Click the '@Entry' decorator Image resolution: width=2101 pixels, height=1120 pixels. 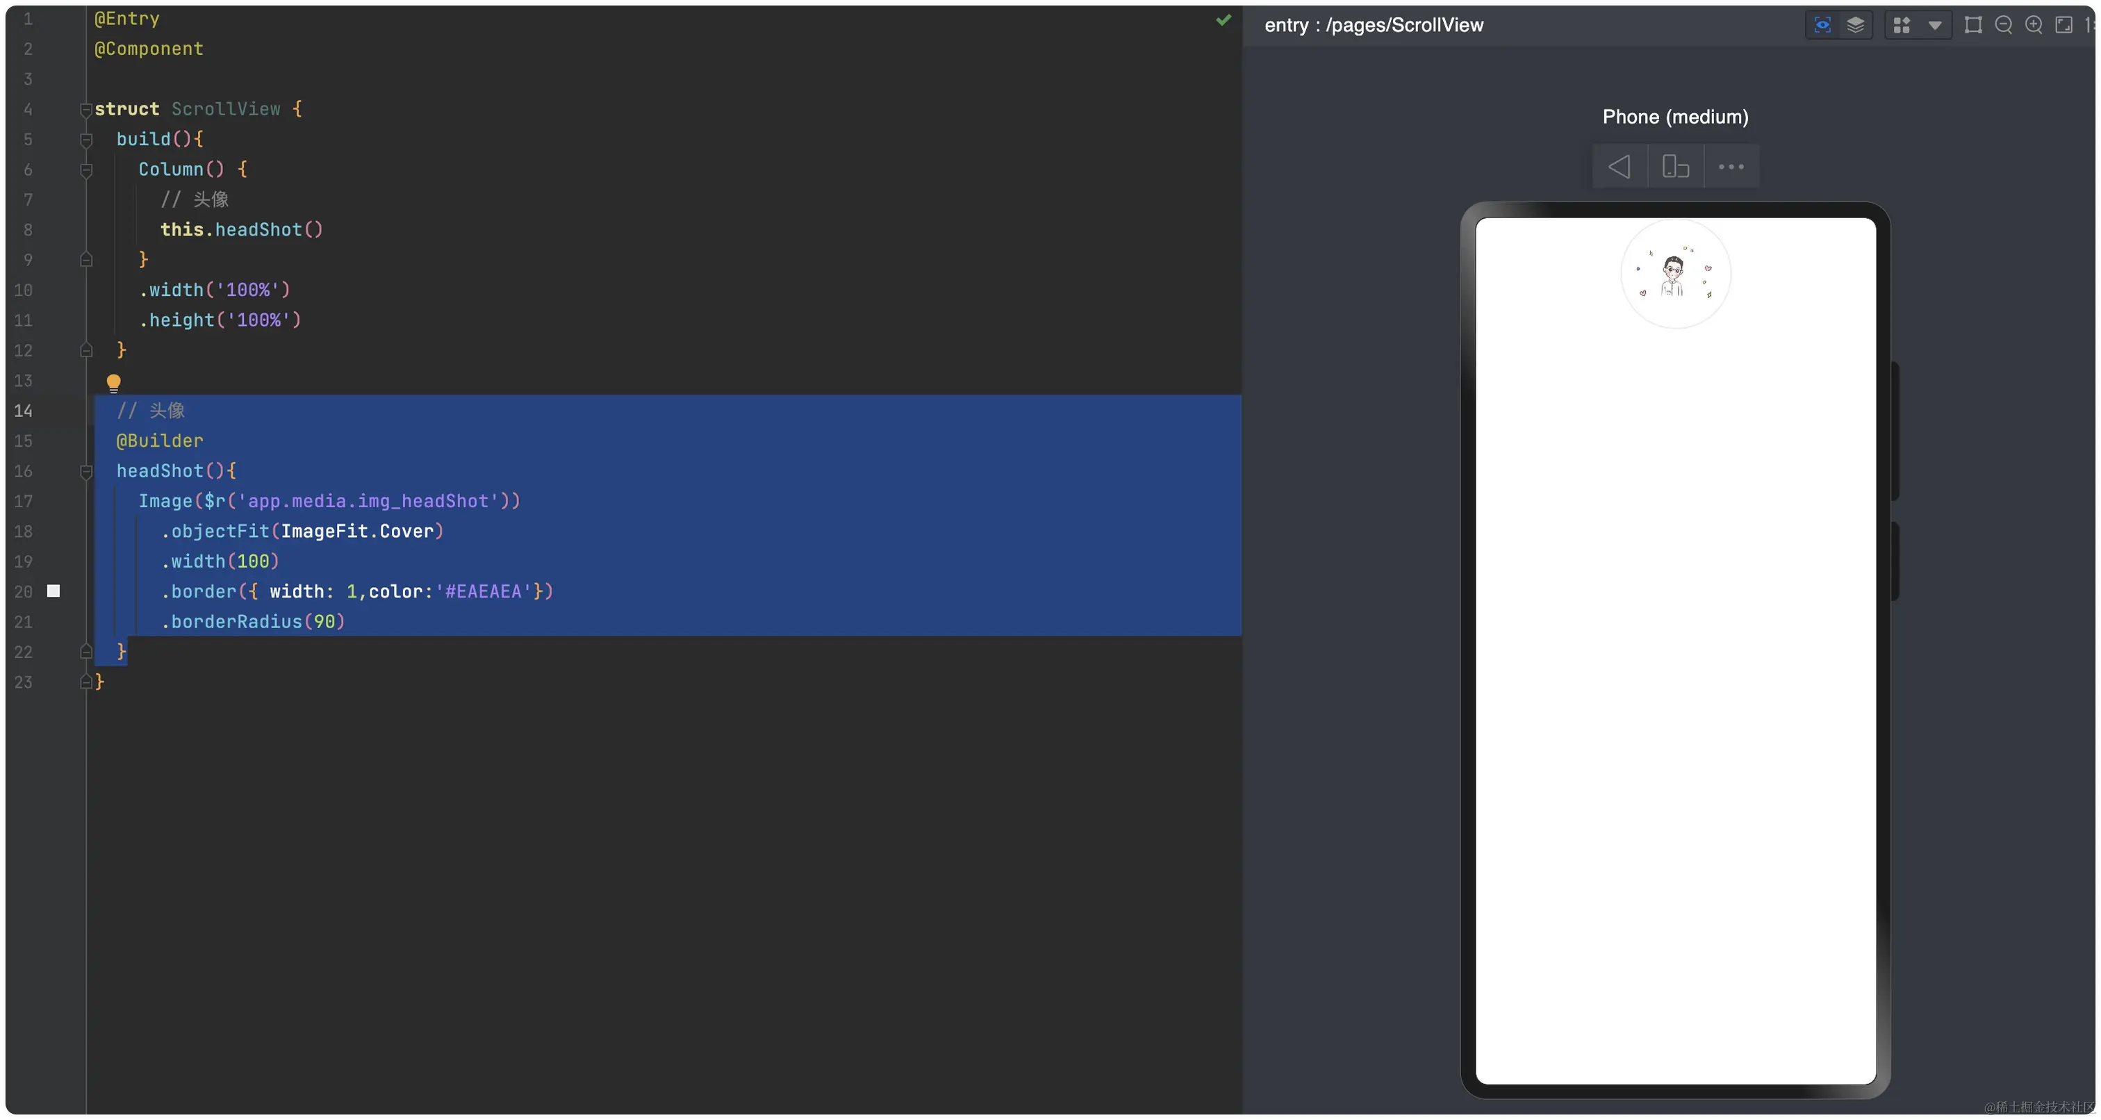pyautogui.click(x=127, y=19)
